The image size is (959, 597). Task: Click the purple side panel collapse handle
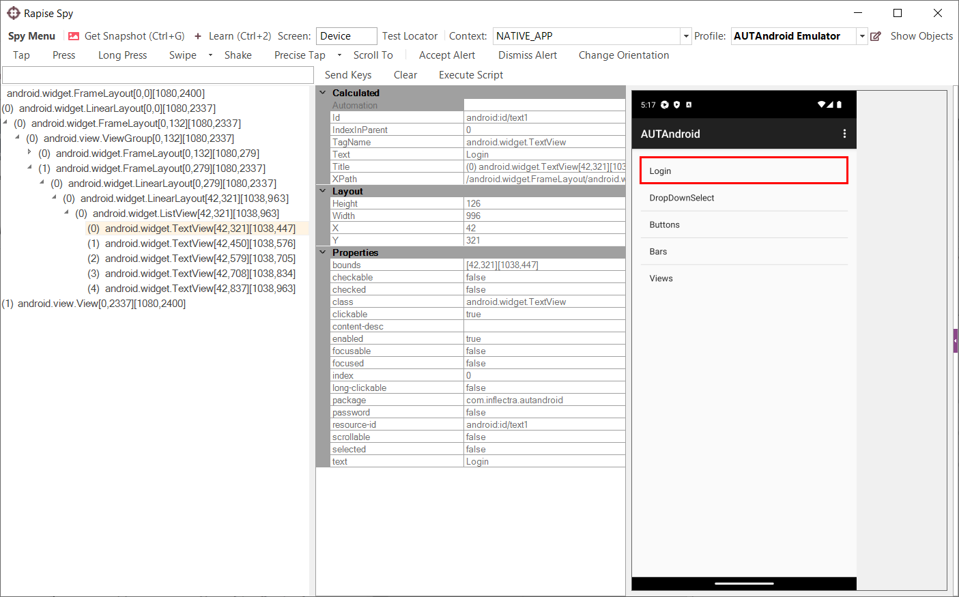coord(956,340)
